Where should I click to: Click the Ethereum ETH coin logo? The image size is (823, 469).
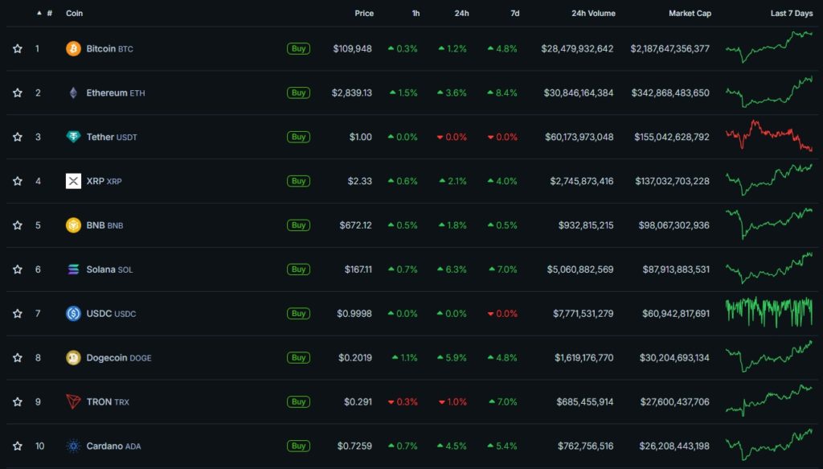pyautogui.click(x=74, y=93)
